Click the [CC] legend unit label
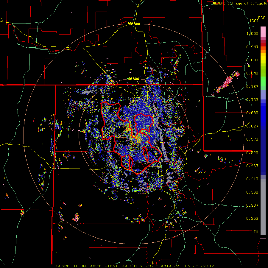268x268 pixels. click(x=254, y=21)
